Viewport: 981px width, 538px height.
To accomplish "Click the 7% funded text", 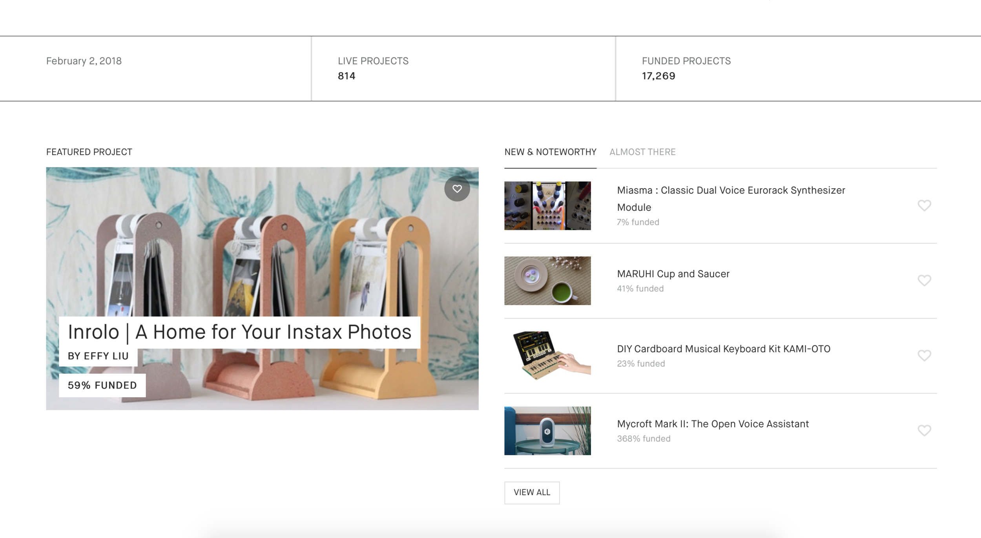I will (x=638, y=222).
